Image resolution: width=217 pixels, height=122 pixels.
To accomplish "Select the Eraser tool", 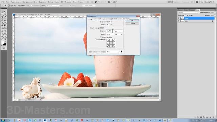I will [2, 25].
